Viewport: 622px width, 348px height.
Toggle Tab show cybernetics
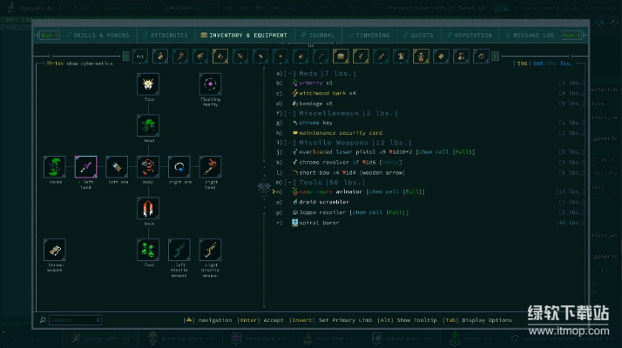80,64
